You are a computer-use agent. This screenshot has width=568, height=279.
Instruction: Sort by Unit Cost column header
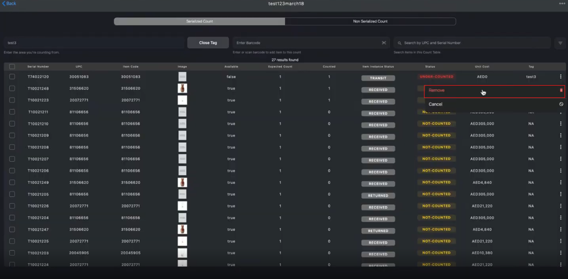[x=482, y=66]
